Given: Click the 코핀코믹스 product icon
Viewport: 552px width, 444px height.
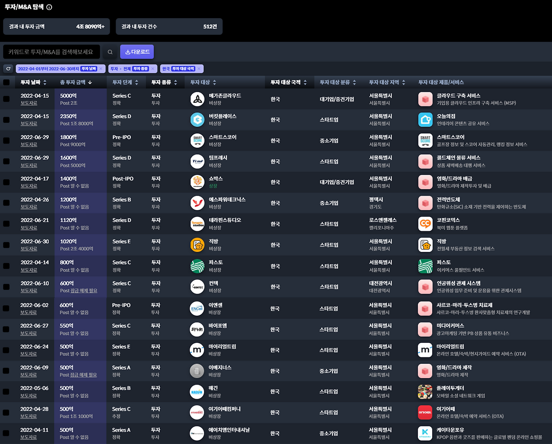Looking at the screenshot, I should click(425, 224).
